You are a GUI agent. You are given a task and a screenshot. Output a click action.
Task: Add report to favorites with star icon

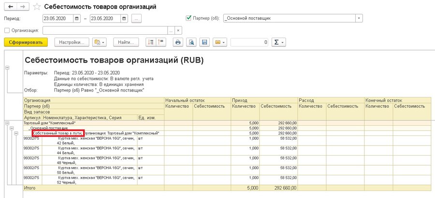pyautogui.click(x=37, y=7)
